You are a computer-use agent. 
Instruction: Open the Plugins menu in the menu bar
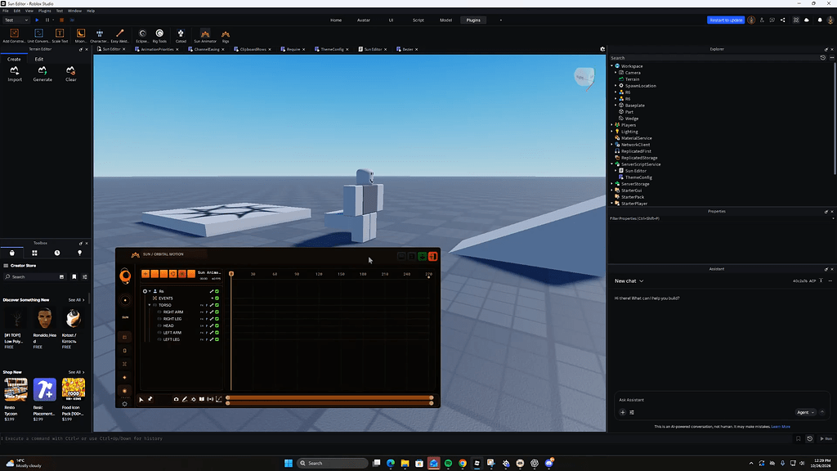click(x=45, y=11)
